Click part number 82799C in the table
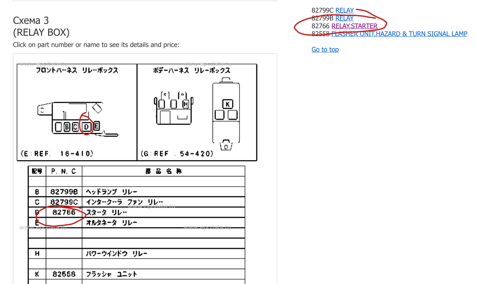The height and width of the screenshot is (284, 477). point(64,202)
